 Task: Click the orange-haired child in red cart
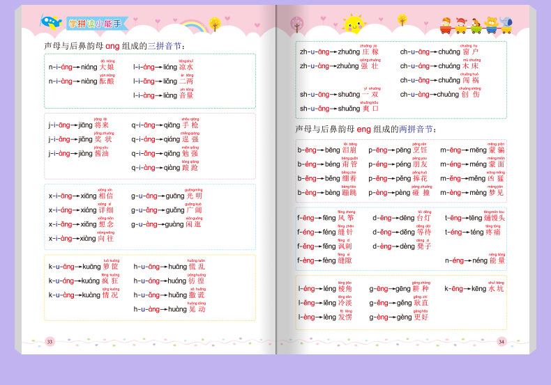point(446,26)
